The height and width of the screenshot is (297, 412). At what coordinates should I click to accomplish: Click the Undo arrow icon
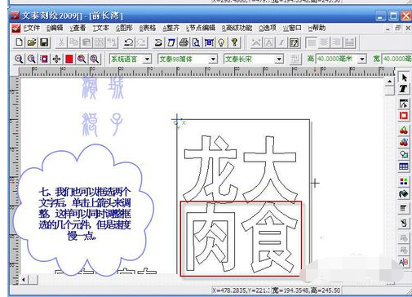(129, 42)
